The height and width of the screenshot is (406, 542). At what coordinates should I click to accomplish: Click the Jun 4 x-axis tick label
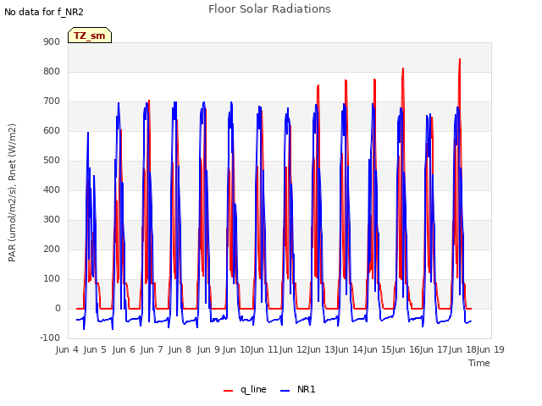point(67,349)
